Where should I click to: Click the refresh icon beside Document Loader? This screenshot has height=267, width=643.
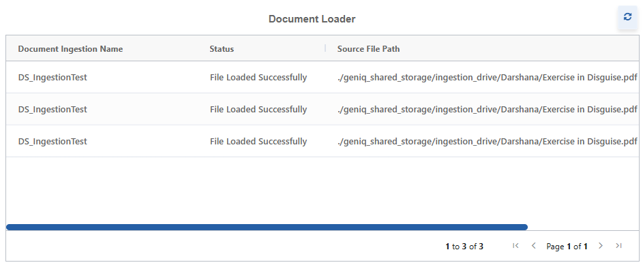627,17
